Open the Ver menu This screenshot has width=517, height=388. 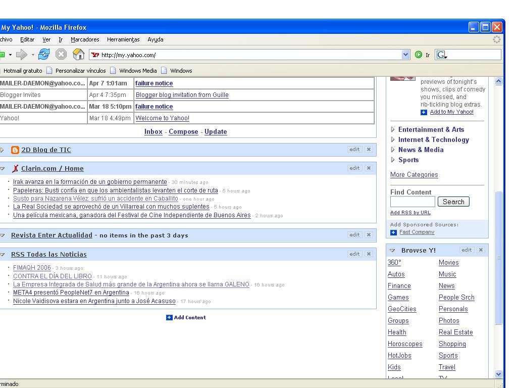[x=46, y=39]
